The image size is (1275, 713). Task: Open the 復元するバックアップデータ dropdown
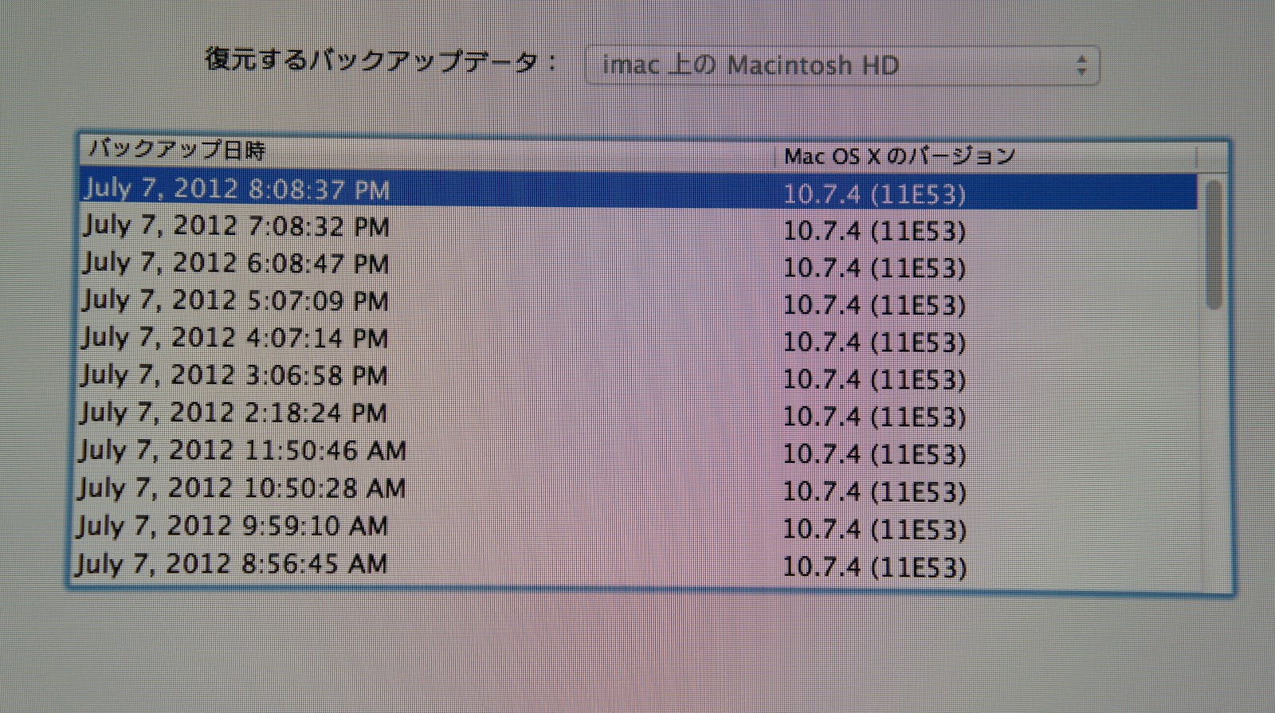[842, 65]
